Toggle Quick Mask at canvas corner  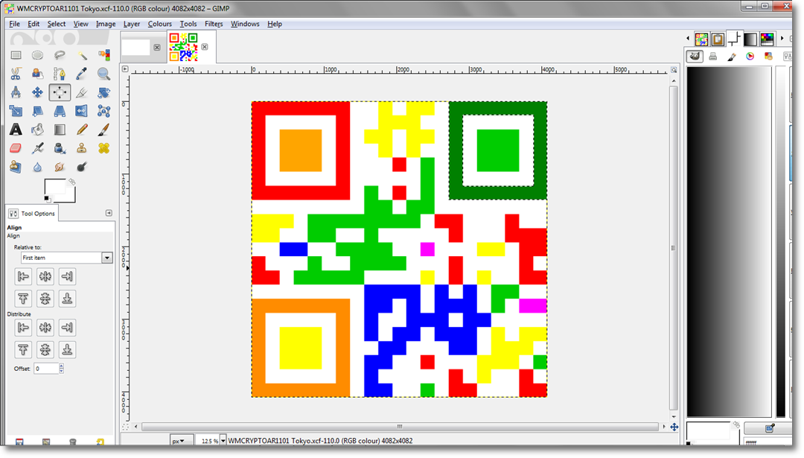tap(125, 427)
